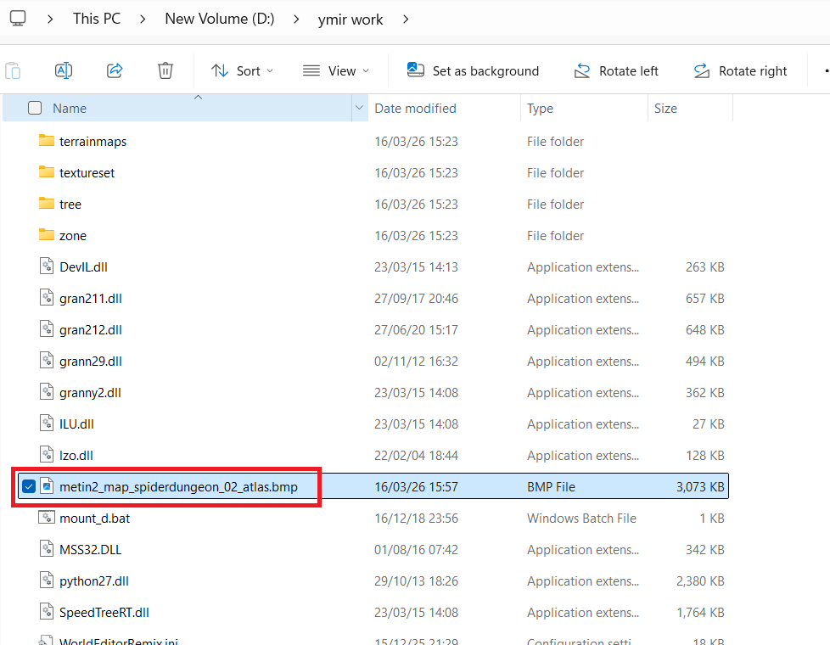Uncheck the metin2_map_spiderdungeon_02_atlas.bmp checkbox
830x645 pixels.
click(29, 486)
